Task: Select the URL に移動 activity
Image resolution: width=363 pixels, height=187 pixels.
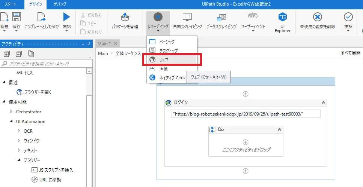Action: [46, 180]
